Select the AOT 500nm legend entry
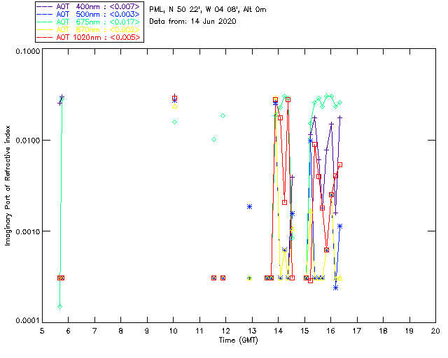 click(89, 14)
